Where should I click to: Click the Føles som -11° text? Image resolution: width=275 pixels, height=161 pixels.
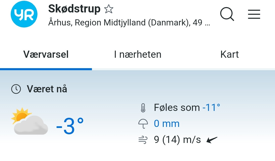[187, 108]
